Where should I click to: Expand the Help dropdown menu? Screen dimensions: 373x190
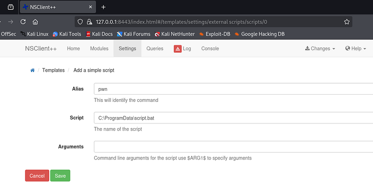(356, 49)
